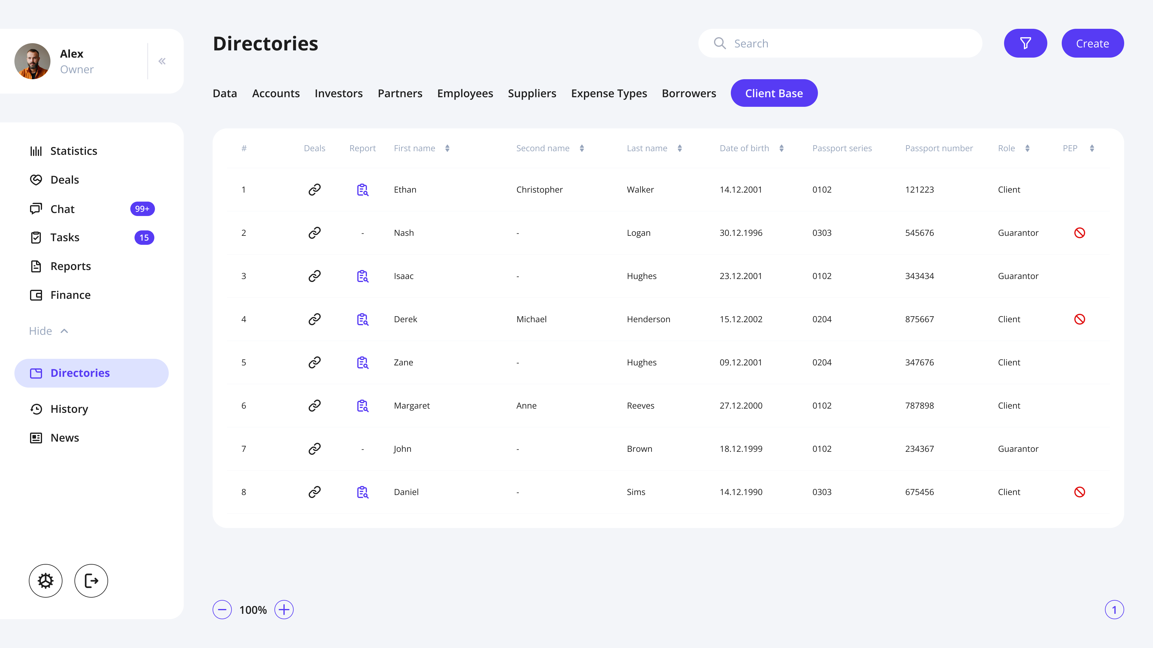Image resolution: width=1153 pixels, height=648 pixels.
Task: Open Chat from sidebar menu
Action: click(x=62, y=209)
